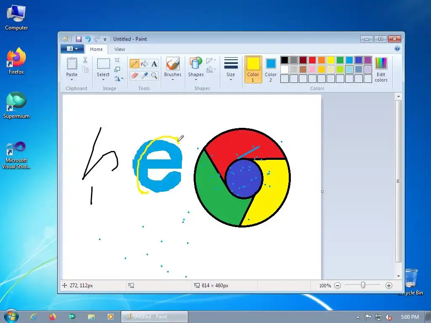Viewport: 431px width, 323px height.
Task: Expand the Shapes dropdown arrow
Action: pyautogui.click(x=196, y=80)
